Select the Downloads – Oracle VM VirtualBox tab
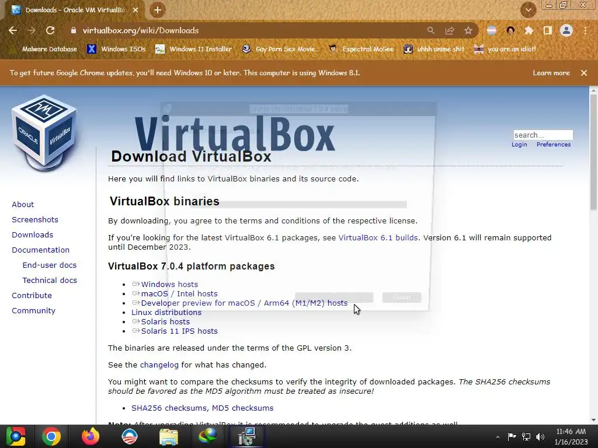Image resolution: width=598 pixels, height=448 pixels. pyautogui.click(x=75, y=10)
